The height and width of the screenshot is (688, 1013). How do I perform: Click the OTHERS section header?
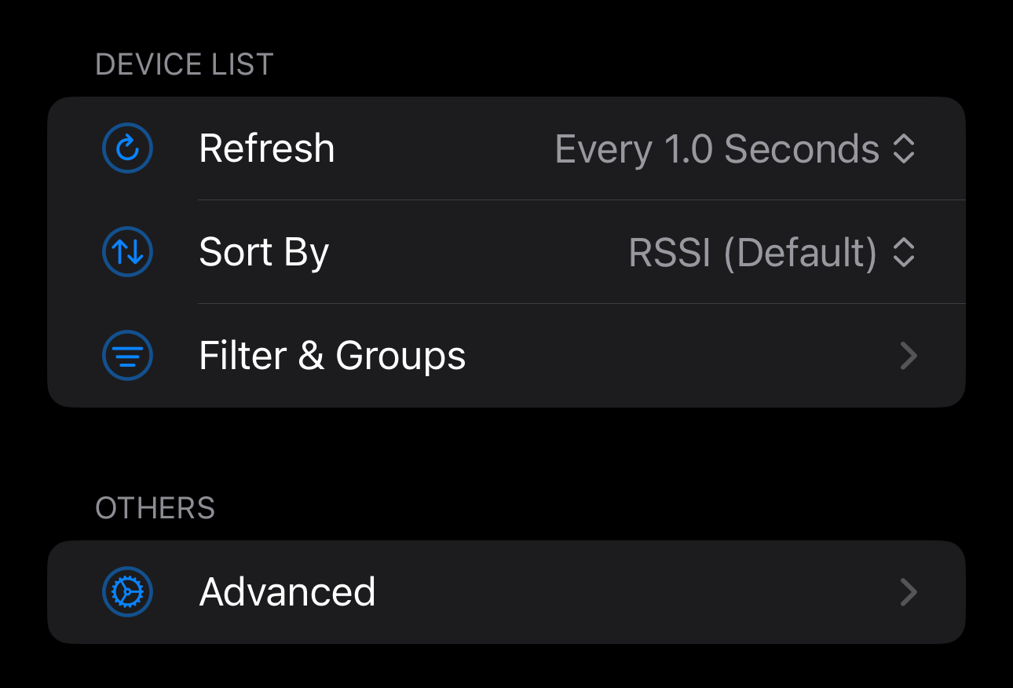point(155,508)
